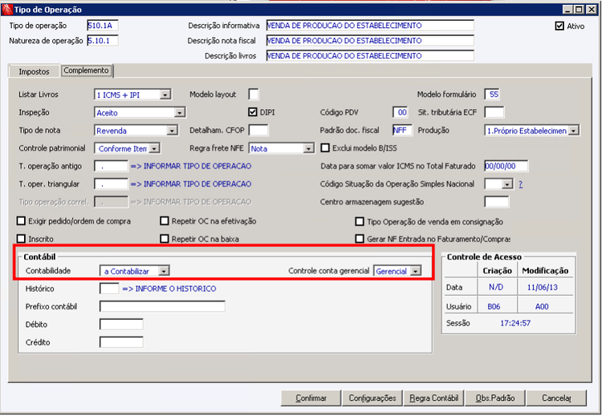The height and width of the screenshot is (416, 602).
Task: Click the Modelo formulário field
Action: (492, 95)
